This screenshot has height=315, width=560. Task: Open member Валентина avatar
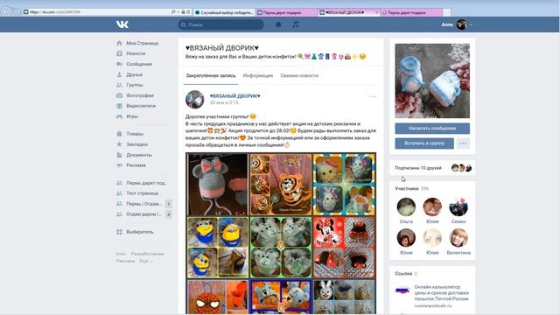coord(458,238)
